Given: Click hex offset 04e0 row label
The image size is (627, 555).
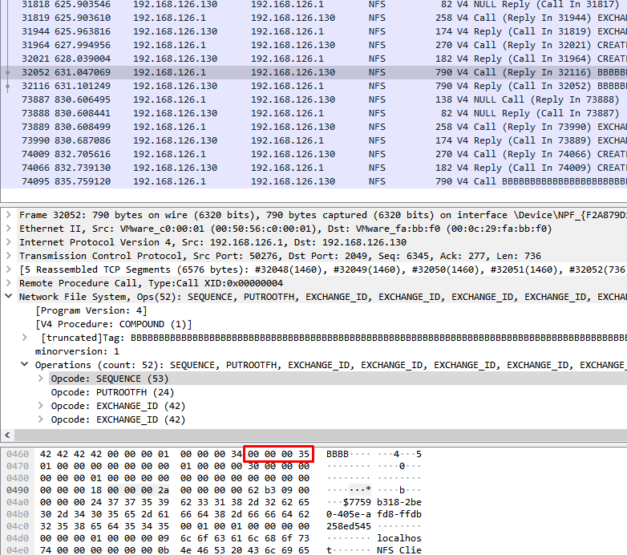Looking at the screenshot, I should tap(18, 550).
